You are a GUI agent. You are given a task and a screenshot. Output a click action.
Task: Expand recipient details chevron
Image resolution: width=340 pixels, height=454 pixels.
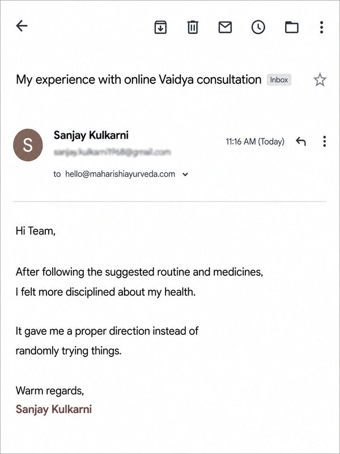coord(186,174)
